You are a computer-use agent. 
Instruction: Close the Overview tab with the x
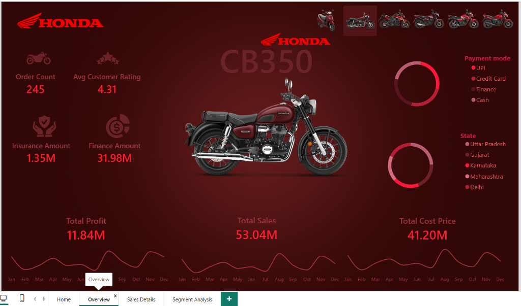click(115, 296)
